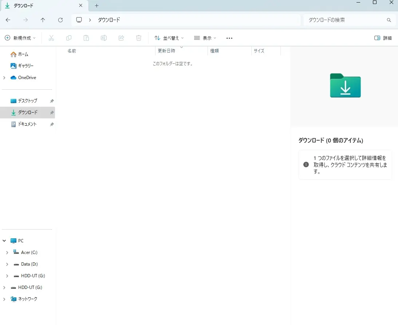Image resolution: width=398 pixels, height=325 pixels.
Task: Click the large download folder icon
Action: click(345, 85)
